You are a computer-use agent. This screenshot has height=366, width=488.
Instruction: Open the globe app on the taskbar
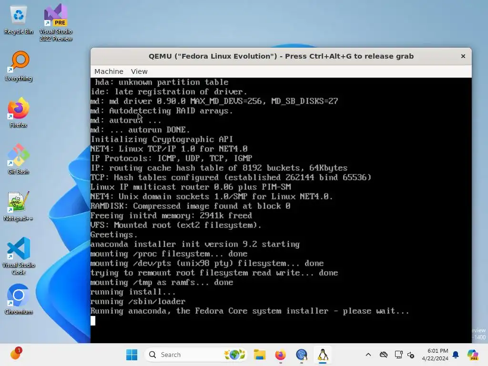point(302,355)
